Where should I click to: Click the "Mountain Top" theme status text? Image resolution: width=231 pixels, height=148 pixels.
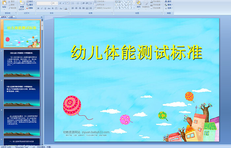21,147
